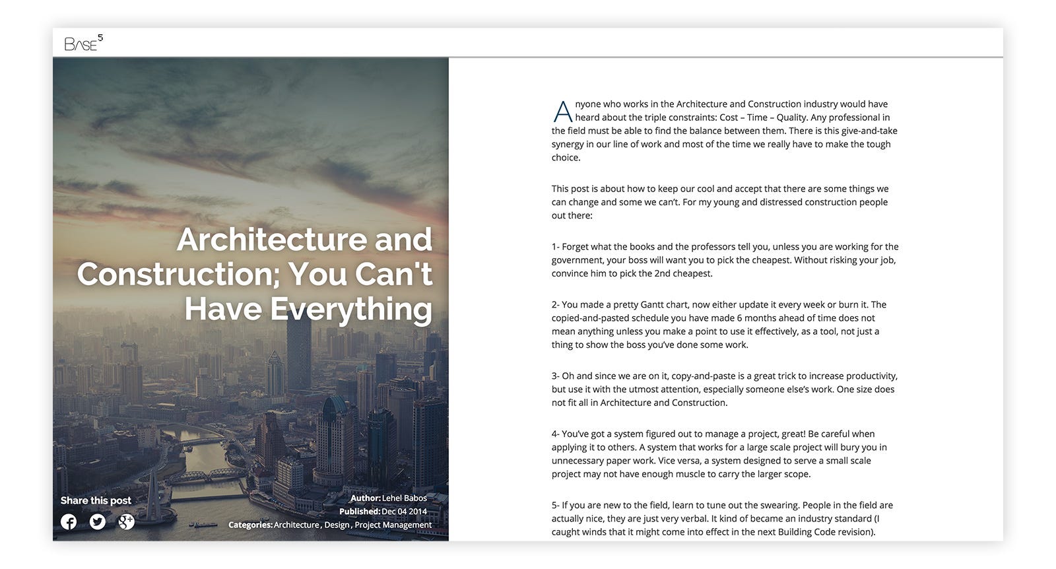Share this post on Facebook
This screenshot has height=569, width=1056.
(x=69, y=522)
